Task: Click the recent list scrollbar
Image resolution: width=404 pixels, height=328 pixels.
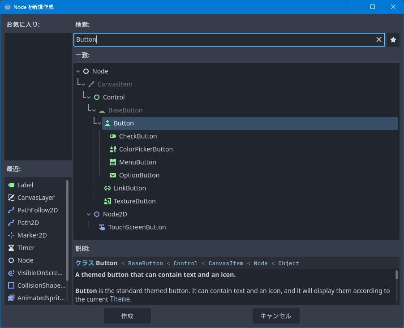Action: coord(67,231)
